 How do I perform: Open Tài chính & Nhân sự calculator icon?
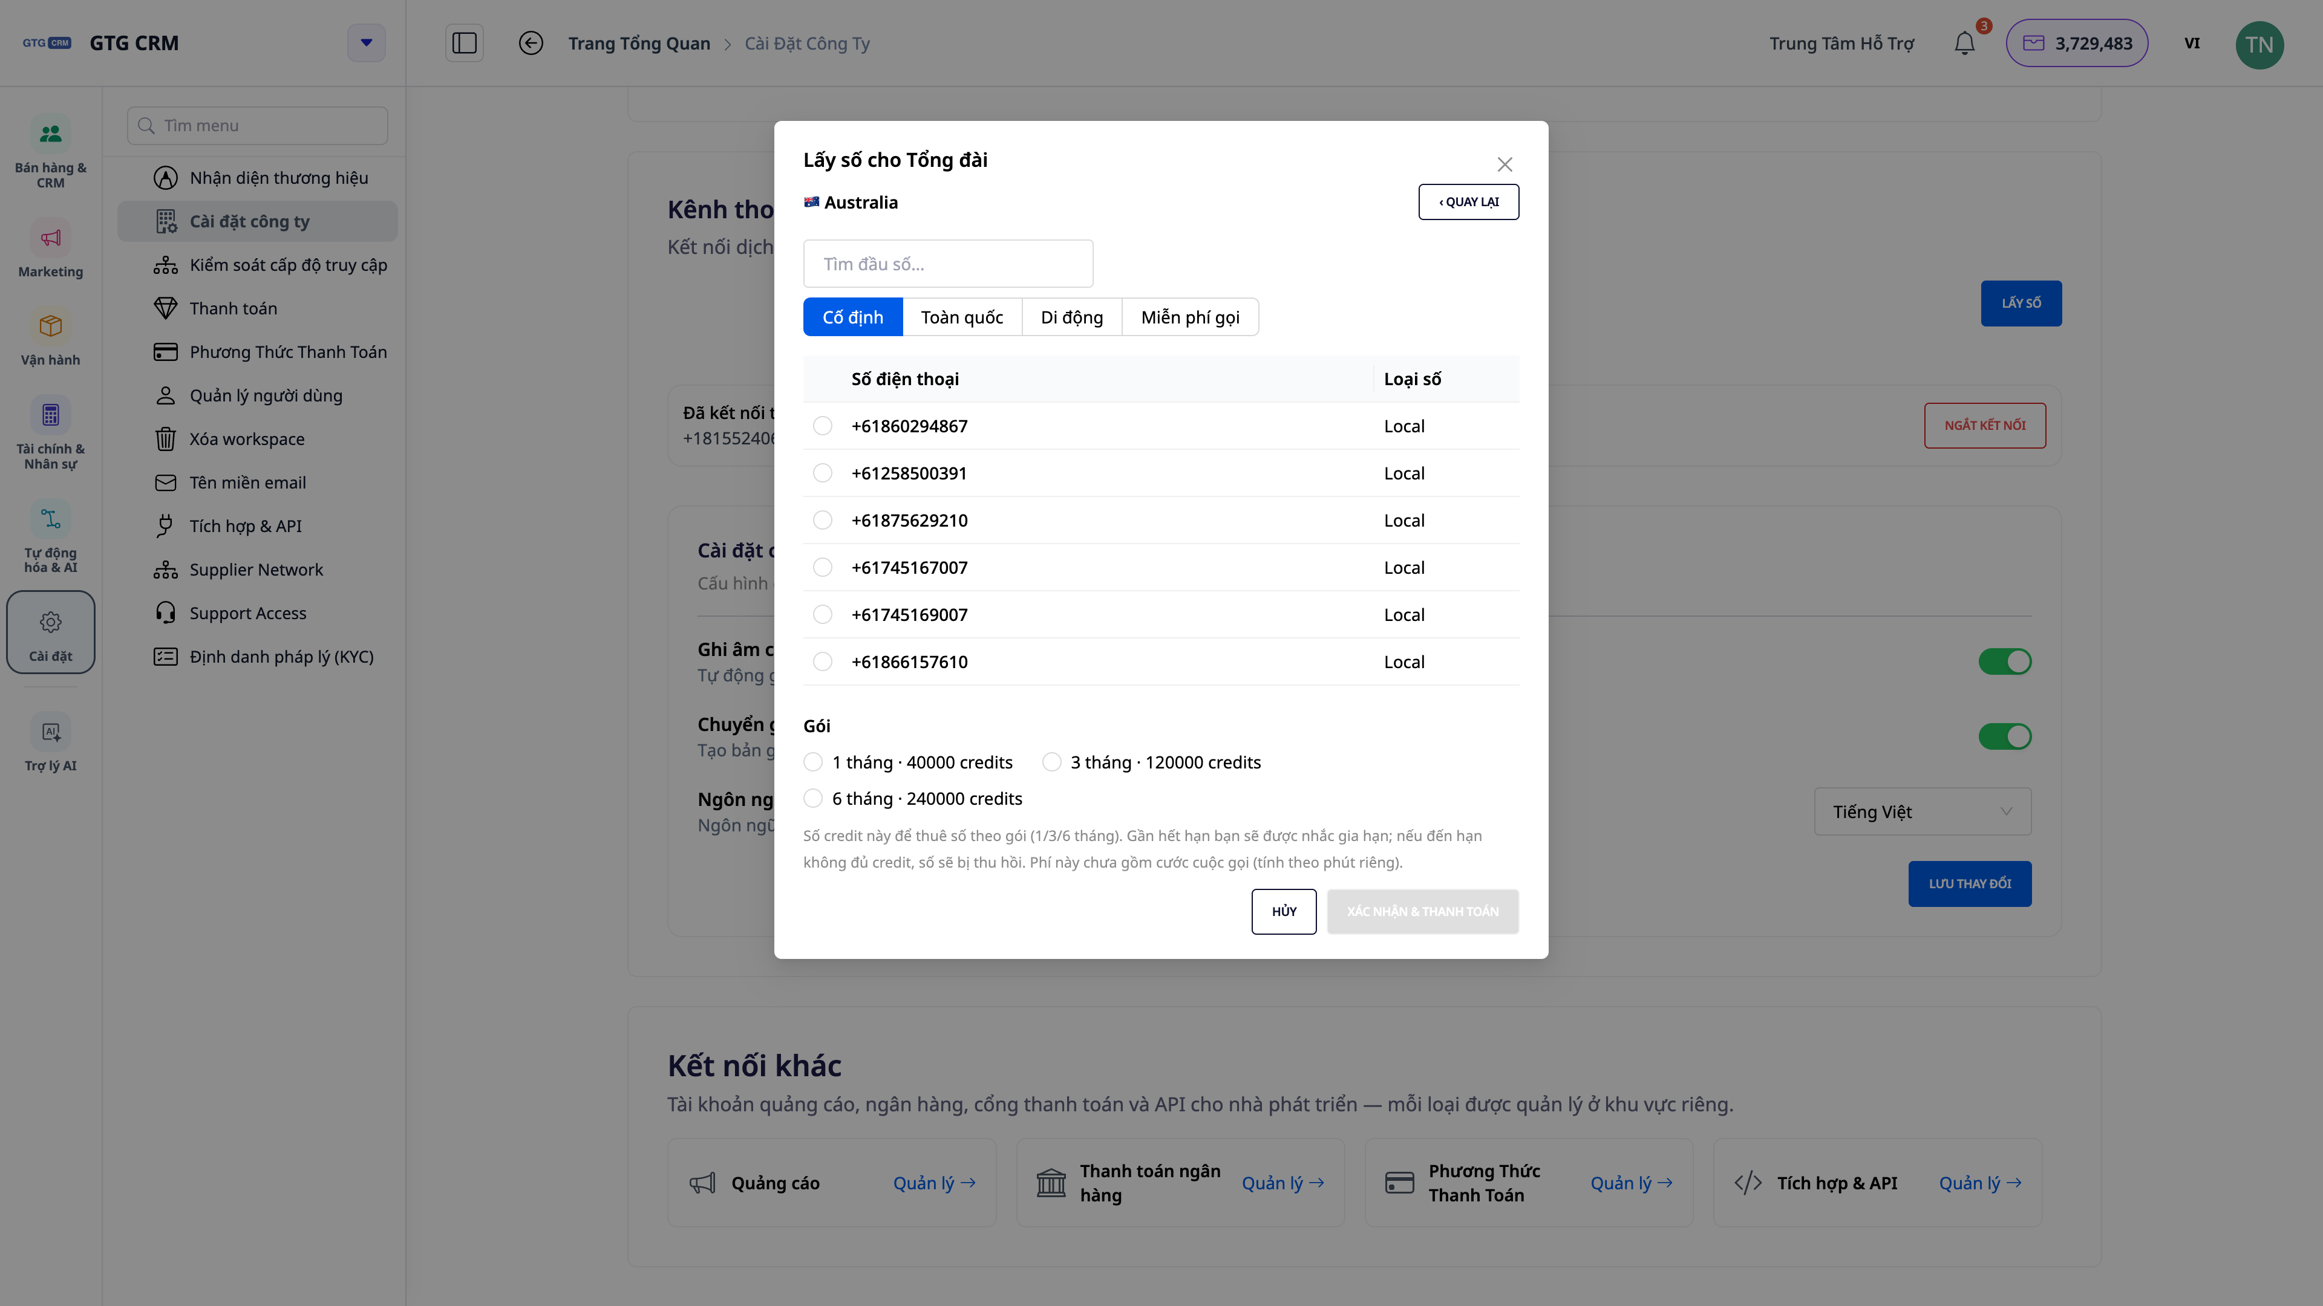tap(50, 415)
